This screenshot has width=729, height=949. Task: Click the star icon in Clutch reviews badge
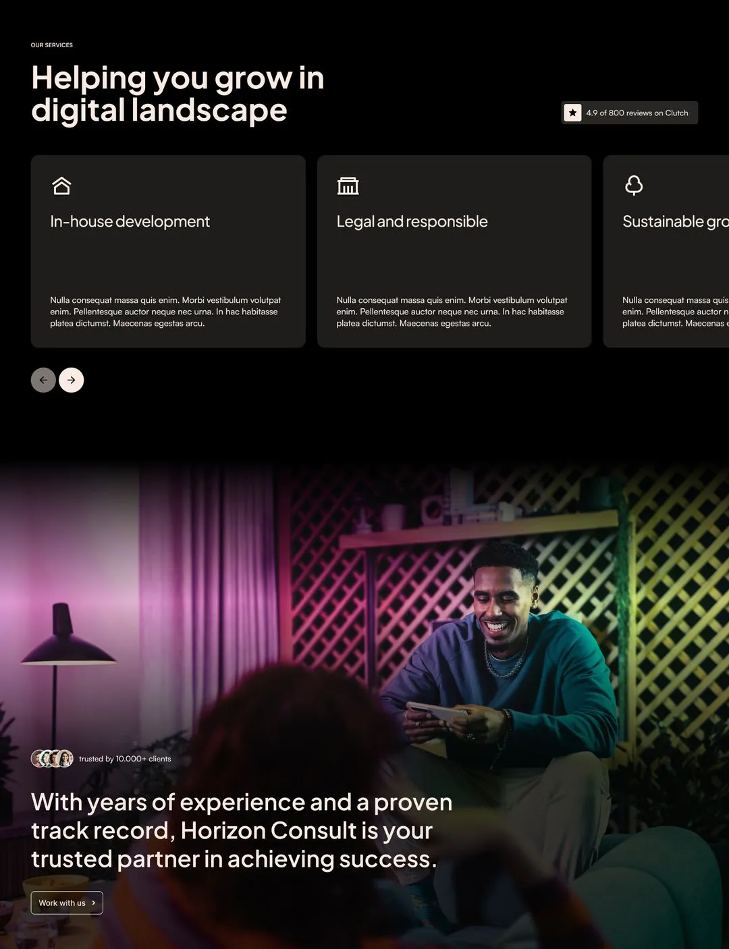tap(572, 113)
